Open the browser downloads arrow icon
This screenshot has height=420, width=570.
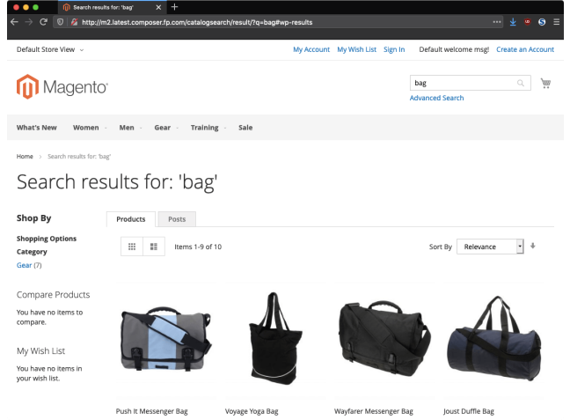(x=513, y=22)
